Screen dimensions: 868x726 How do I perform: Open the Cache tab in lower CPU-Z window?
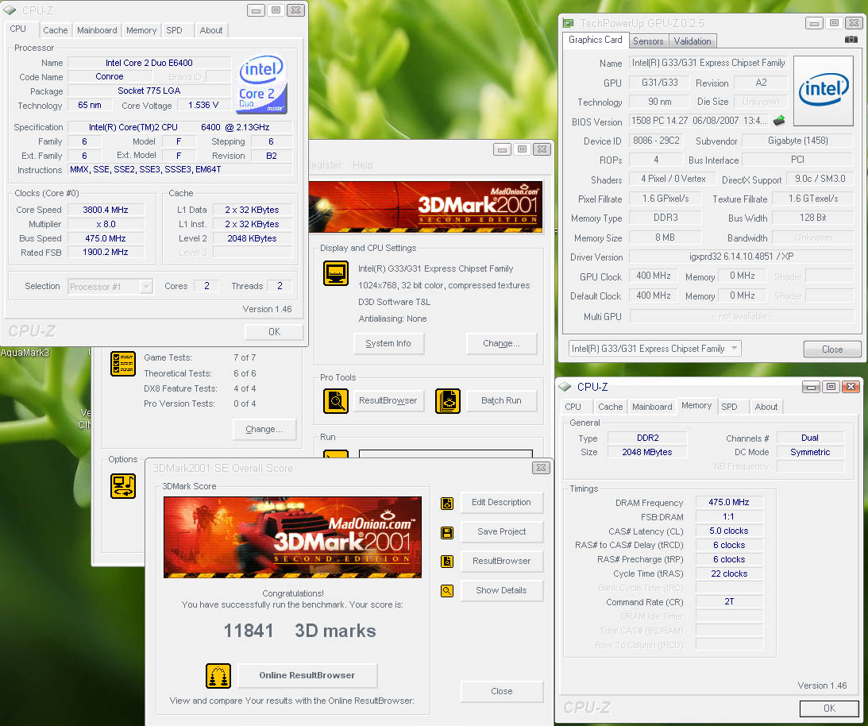(x=611, y=407)
